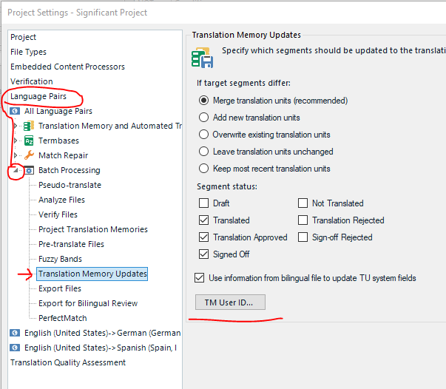This screenshot has height=389, width=446.
Task: Open Translation Quality Assessment settings
Action: (68, 362)
